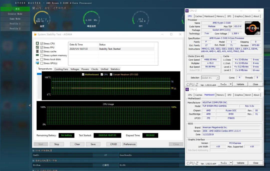Viewport: 270px width, 171px height.
Task: Switch to the Unified tab
Action: [x=104, y=69]
